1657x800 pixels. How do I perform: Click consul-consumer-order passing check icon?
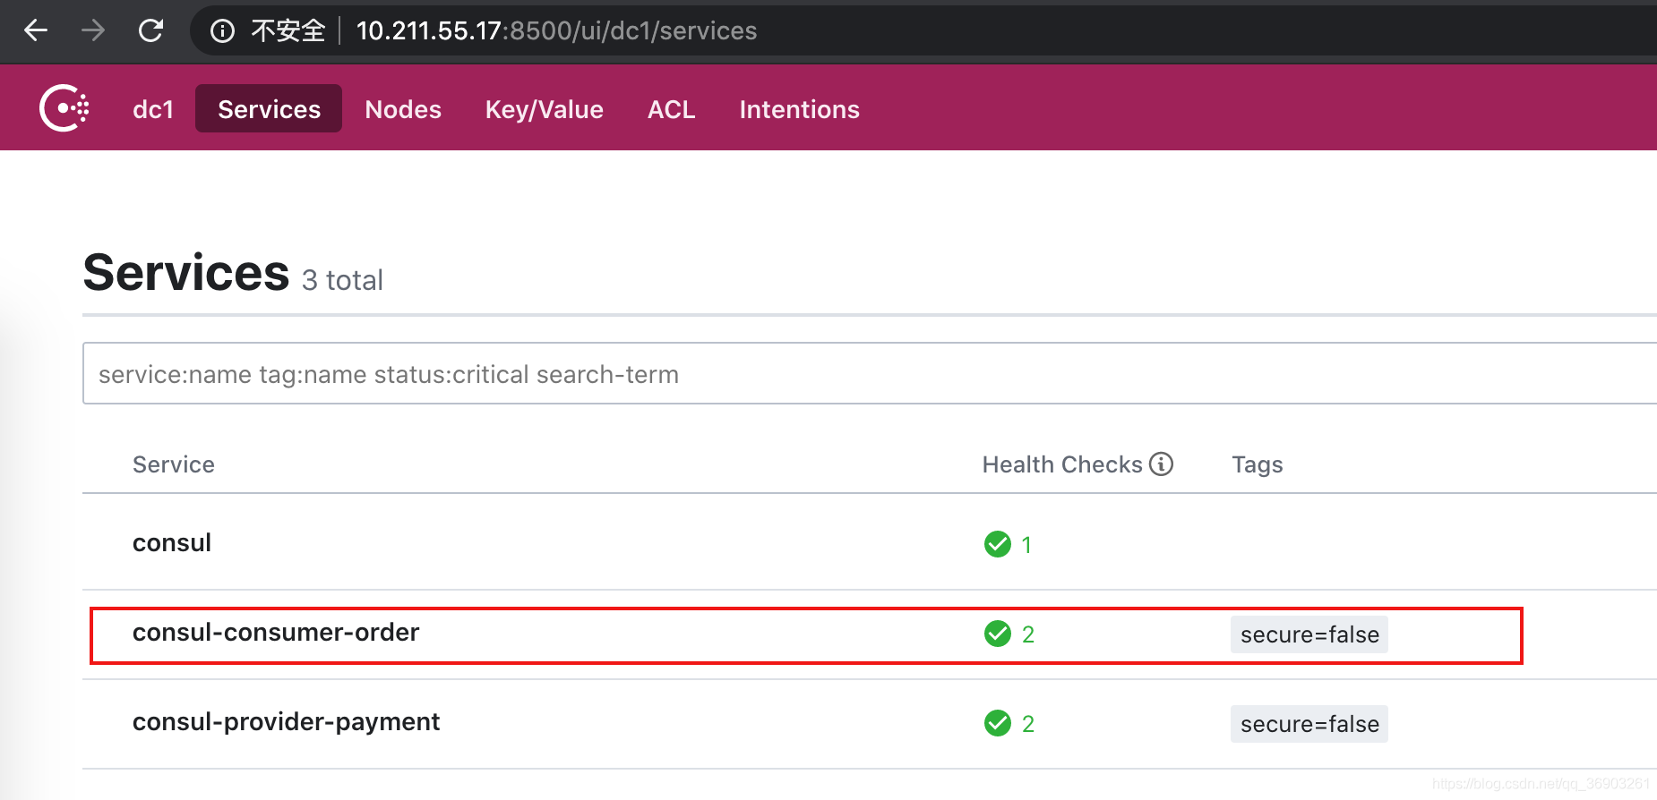click(x=997, y=634)
